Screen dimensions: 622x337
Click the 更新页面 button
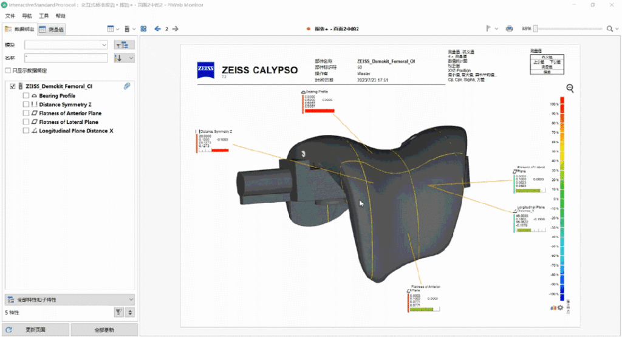[35, 330]
